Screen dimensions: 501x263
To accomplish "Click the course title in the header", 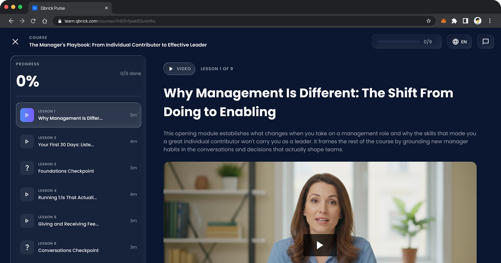I will [x=118, y=45].
